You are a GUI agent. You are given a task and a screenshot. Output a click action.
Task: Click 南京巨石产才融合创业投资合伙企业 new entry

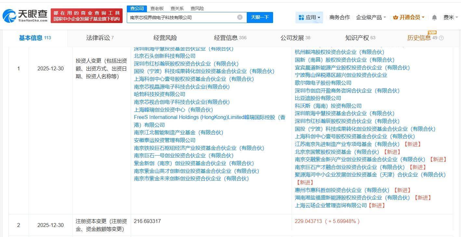click(350, 167)
